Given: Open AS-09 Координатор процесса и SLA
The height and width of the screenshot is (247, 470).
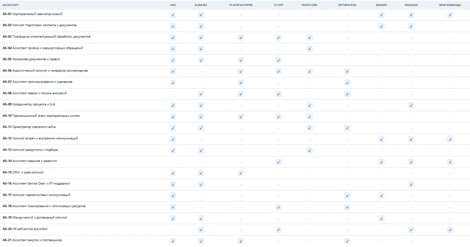Looking at the screenshot, I should pyautogui.click(x=29, y=104).
